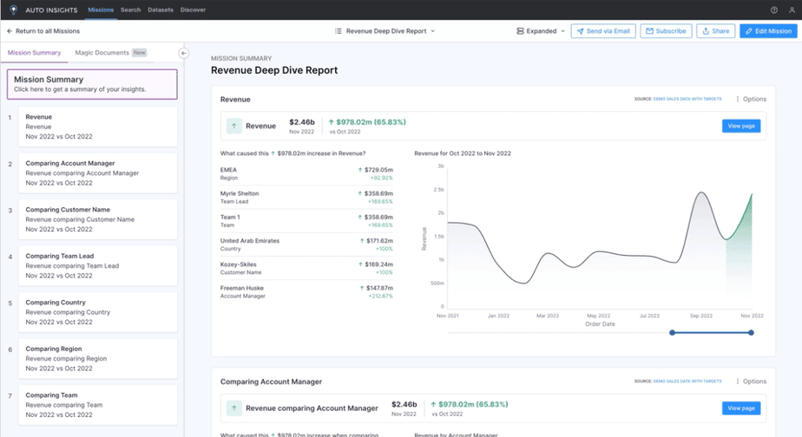This screenshot has height=437, width=802.
Task: Return to all Missions link
Action: tap(48, 31)
